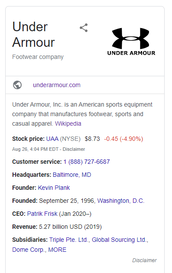Image resolution: width=172 pixels, height=273 pixels.
Task: Click the Under Armour title heading
Action: [33, 35]
